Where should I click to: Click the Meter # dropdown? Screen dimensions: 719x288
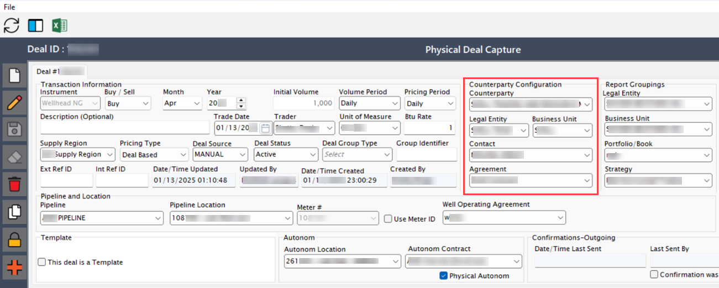tap(338, 218)
